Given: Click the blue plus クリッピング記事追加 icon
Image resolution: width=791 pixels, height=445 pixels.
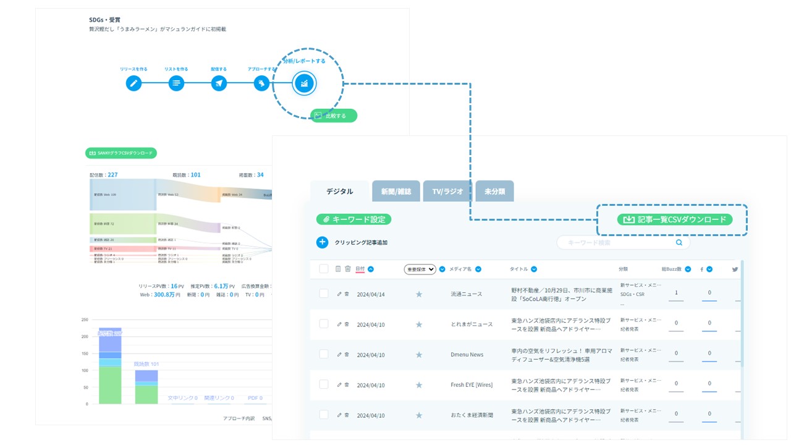Looking at the screenshot, I should 322,242.
